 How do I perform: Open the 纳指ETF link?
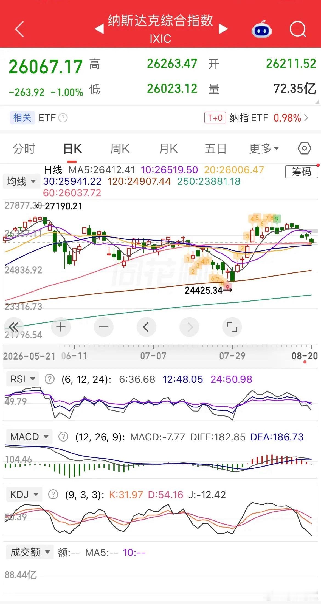click(249, 118)
